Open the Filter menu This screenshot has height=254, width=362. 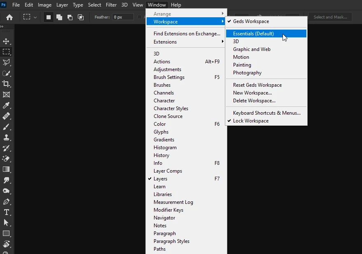coord(111,5)
